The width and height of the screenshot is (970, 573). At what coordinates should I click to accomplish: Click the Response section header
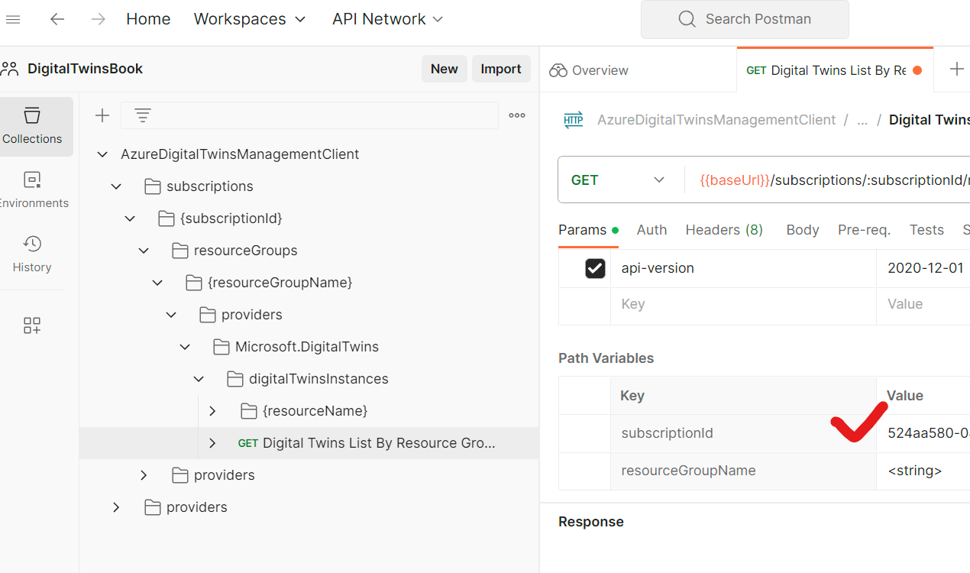coord(591,522)
